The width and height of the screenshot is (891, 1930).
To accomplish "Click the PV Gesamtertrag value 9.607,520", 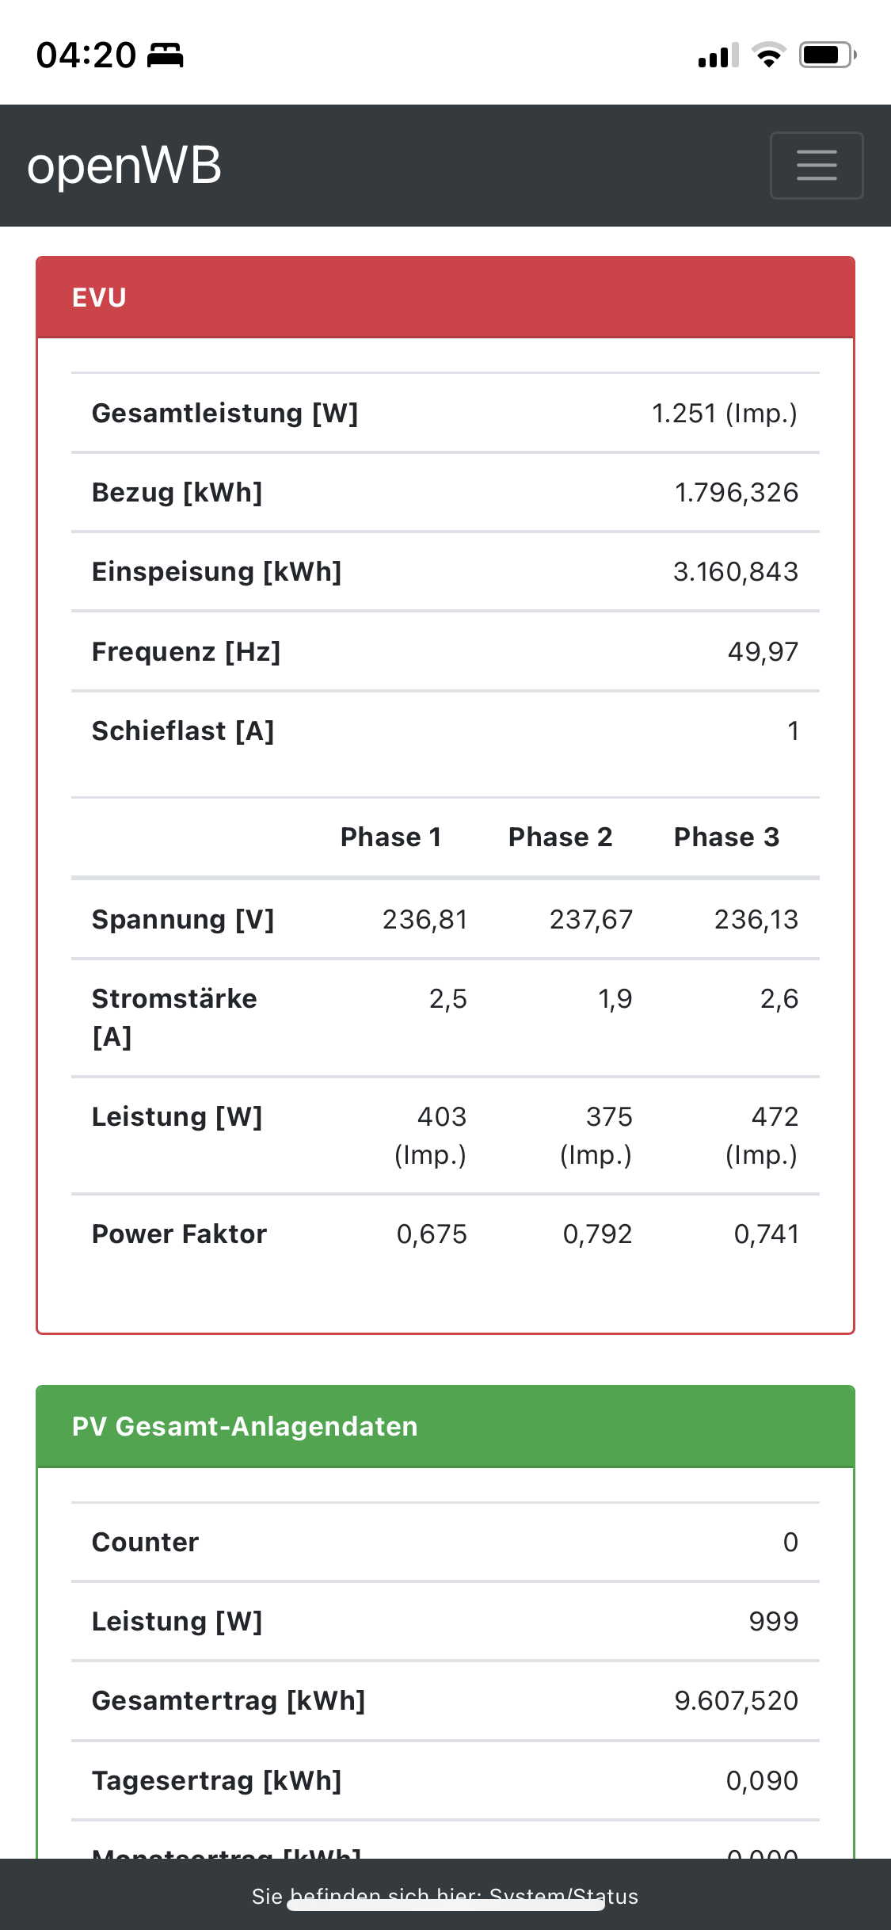I will coord(736,1701).
